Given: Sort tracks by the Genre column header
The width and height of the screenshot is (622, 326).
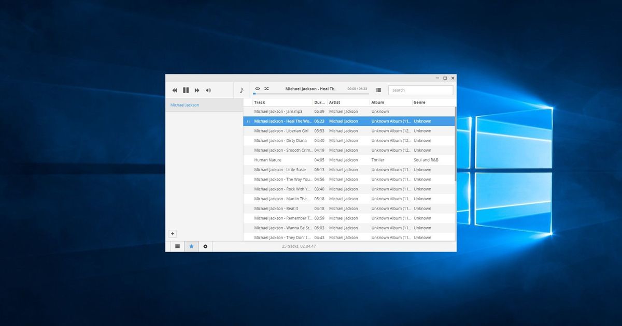Looking at the screenshot, I should point(420,102).
